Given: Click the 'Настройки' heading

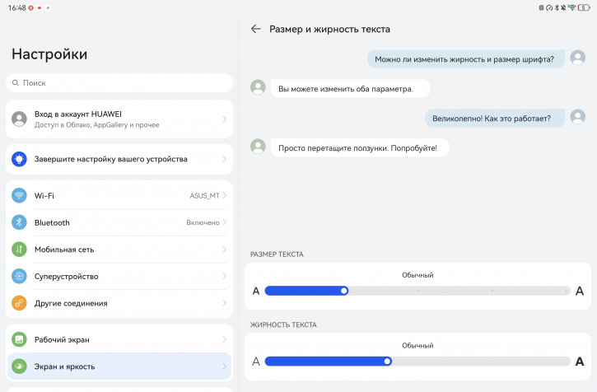Looking at the screenshot, I should coord(49,54).
